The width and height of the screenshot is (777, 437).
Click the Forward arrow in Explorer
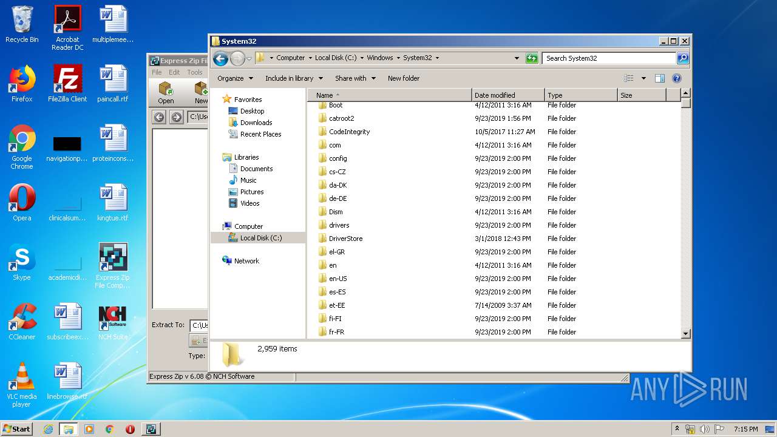point(237,58)
